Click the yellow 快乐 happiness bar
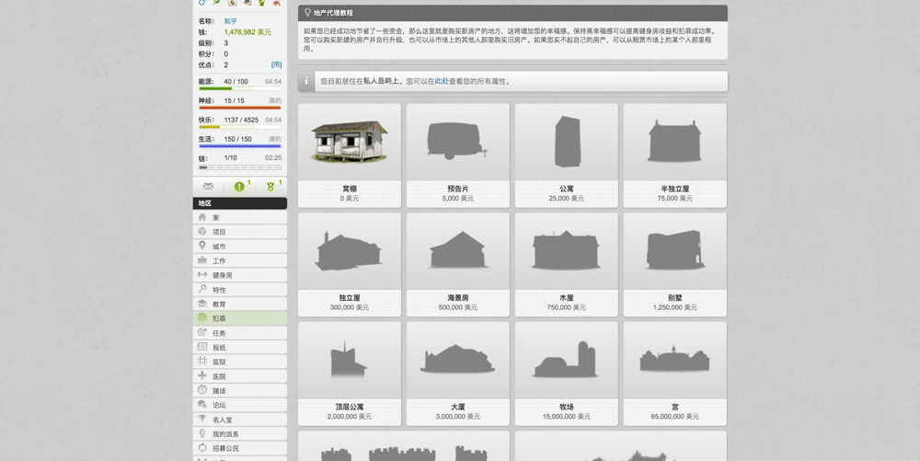This screenshot has height=461, width=920. 240,127
